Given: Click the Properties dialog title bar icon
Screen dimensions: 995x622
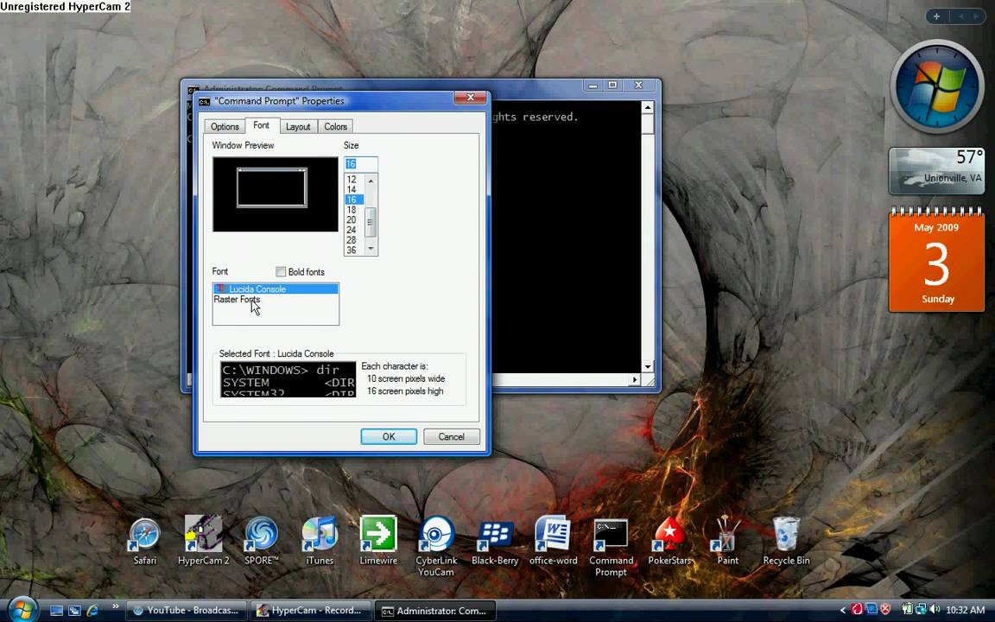Looking at the screenshot, I should [x=205, y=102].
